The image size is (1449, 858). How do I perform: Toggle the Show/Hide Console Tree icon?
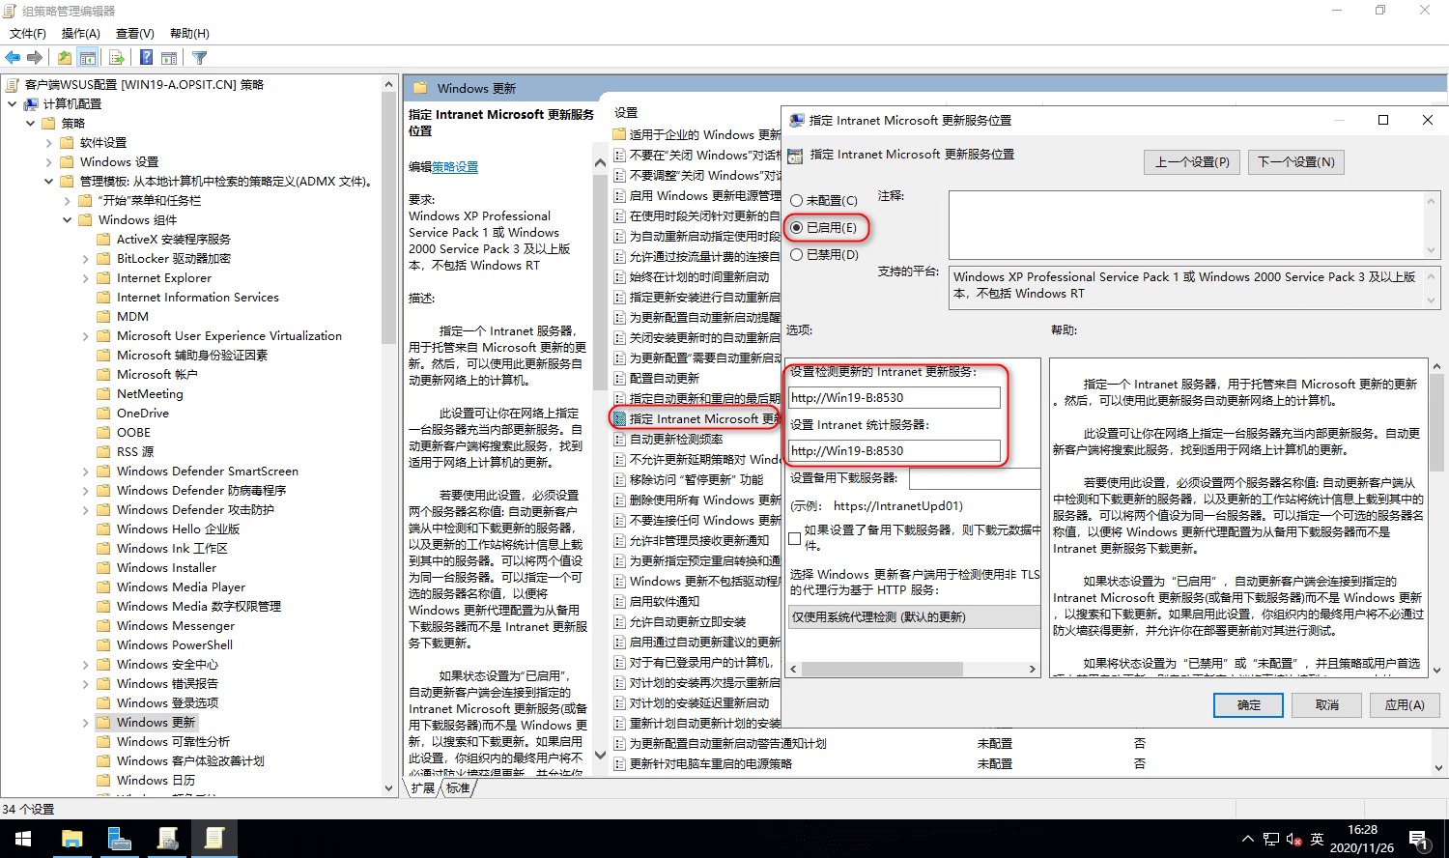tap(87, 57)
